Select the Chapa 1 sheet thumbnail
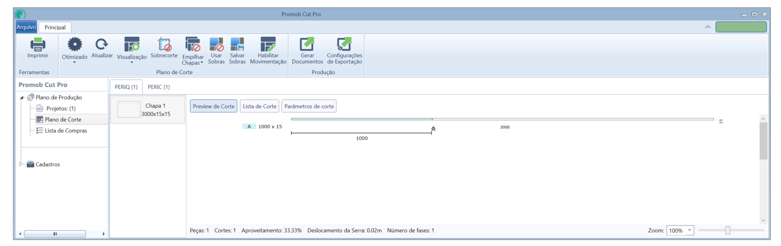This screenshot has width=781, height=246. [x=129, y=110]
